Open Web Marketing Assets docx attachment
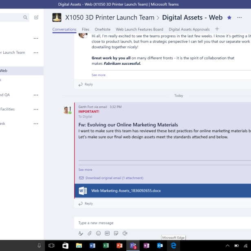The image size is (251, 251). [163, 191]
